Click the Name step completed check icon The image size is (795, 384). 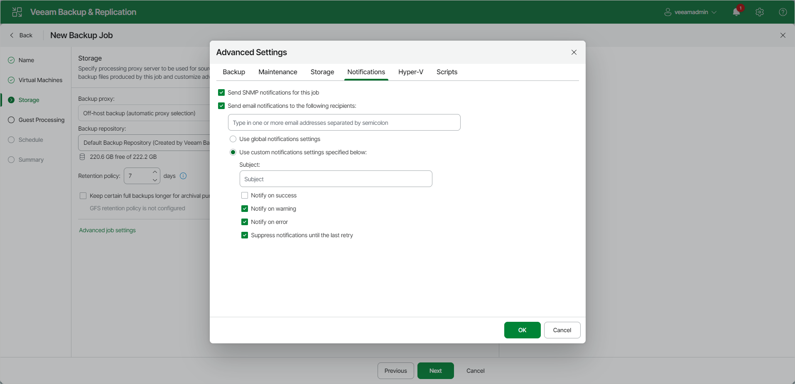tap(11, 60)
